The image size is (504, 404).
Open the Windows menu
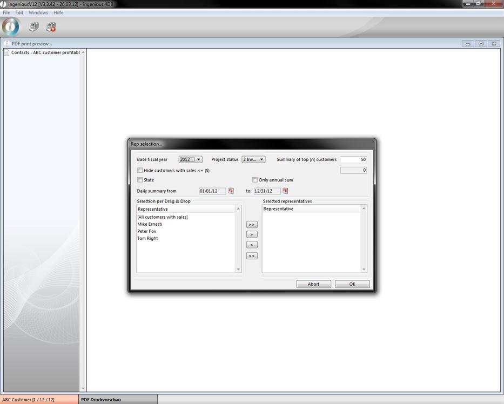[38, 12]
